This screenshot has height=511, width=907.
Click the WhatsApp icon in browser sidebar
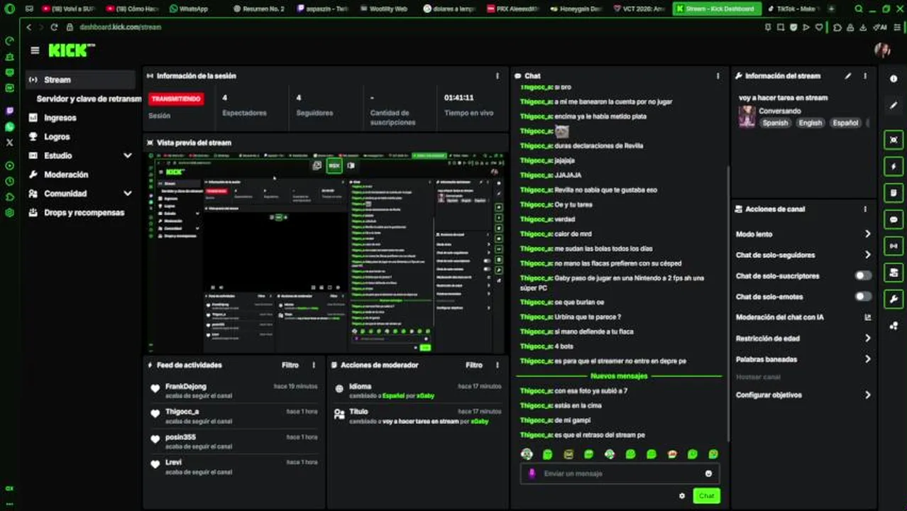(9, 127)
